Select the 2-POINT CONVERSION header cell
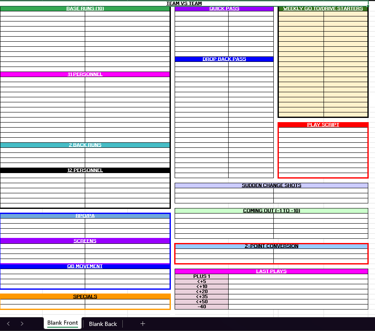Image resolution: width=375 pixels, height=331 pixels. pyautogui.click(x=271, y=246)
